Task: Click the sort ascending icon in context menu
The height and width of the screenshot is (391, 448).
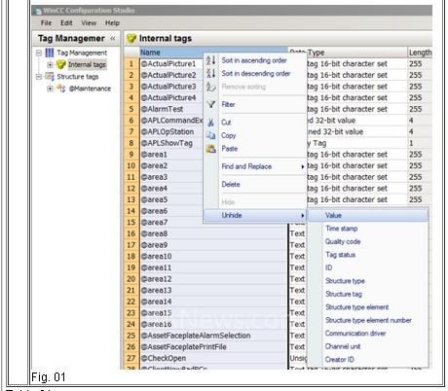Action: [x=210, y=60]
